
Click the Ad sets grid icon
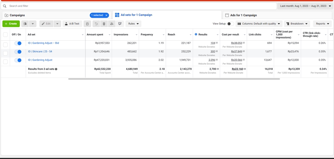117,15
